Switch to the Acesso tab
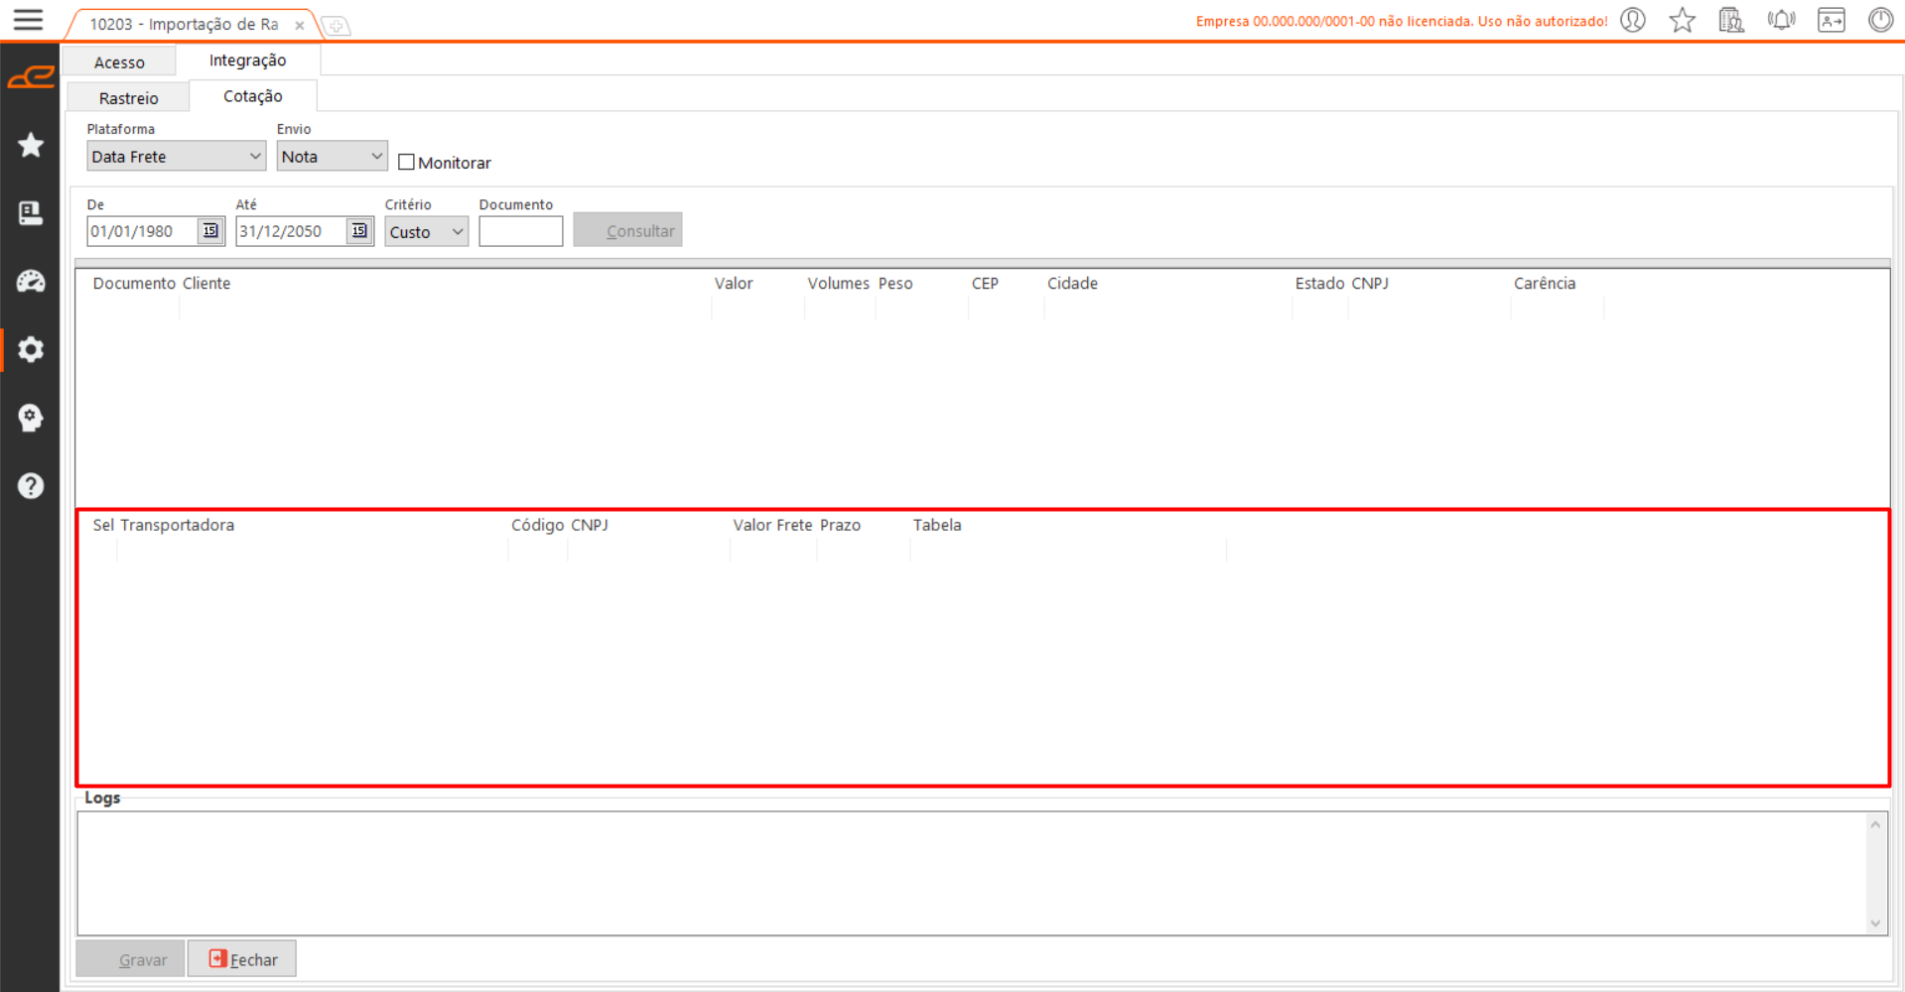 point(119,62)
